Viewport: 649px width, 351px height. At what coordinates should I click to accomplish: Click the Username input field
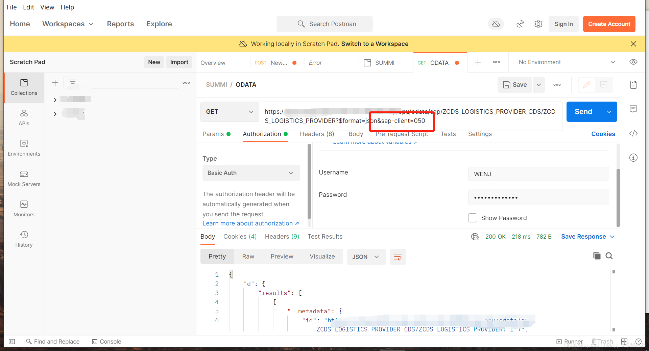coord(538,174)
